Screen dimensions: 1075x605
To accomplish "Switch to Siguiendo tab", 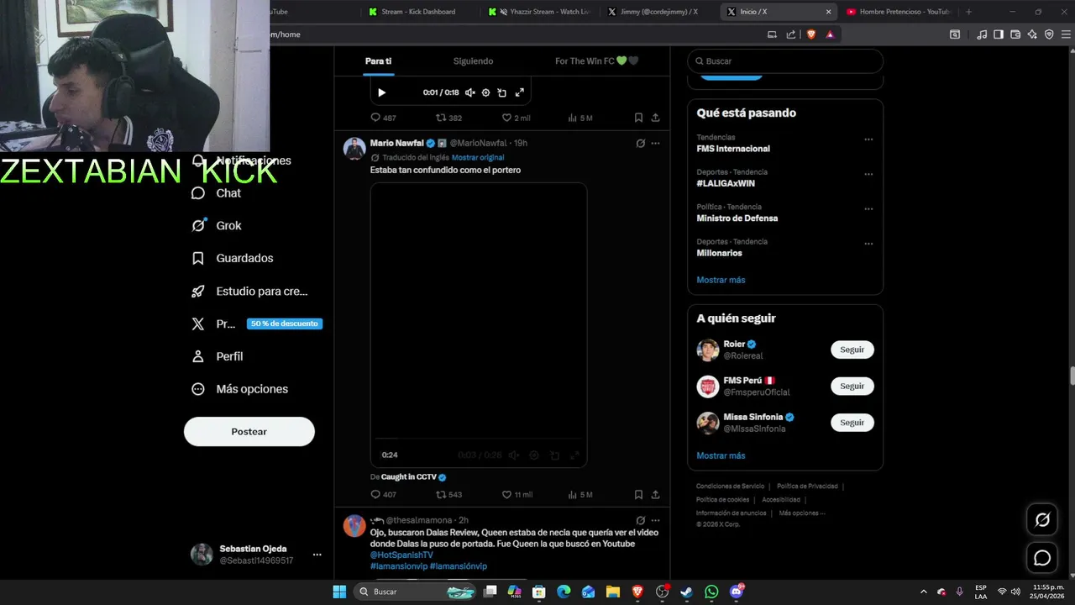I will pyautogui.click(x=473, y=60).
